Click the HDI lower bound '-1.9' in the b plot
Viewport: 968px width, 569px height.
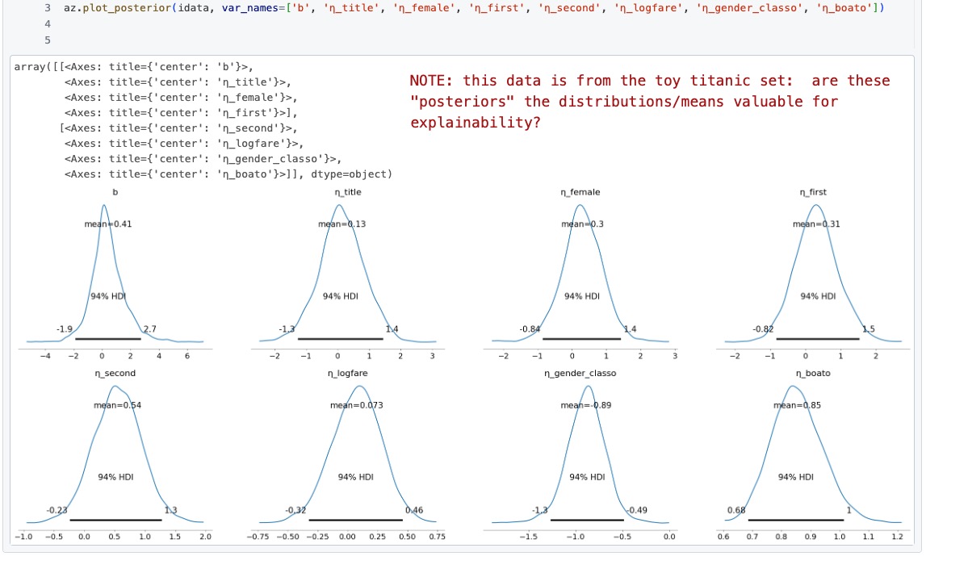point(65,329)
